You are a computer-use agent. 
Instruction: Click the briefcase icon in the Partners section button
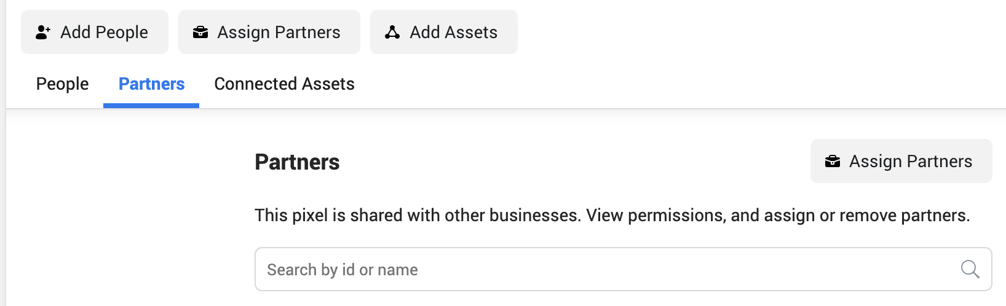(833, 162)
